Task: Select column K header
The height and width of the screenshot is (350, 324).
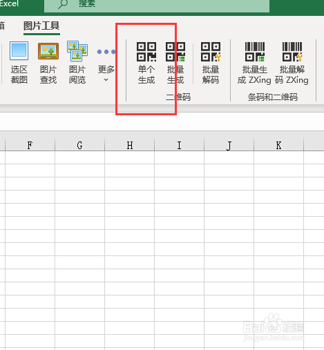Action: (x=278, y=145)
